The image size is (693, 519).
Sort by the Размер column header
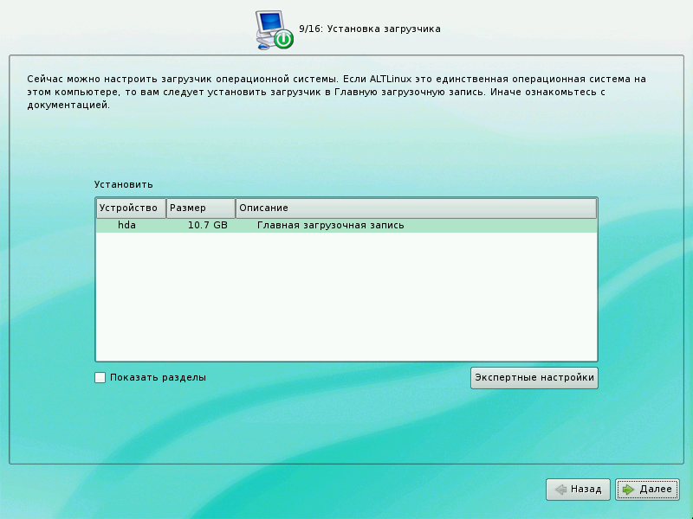(200, 208)
